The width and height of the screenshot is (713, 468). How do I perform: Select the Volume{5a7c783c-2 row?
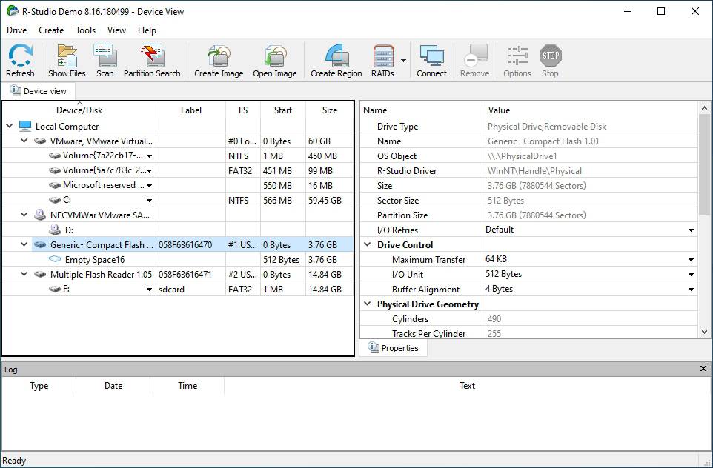coord(178,170)
